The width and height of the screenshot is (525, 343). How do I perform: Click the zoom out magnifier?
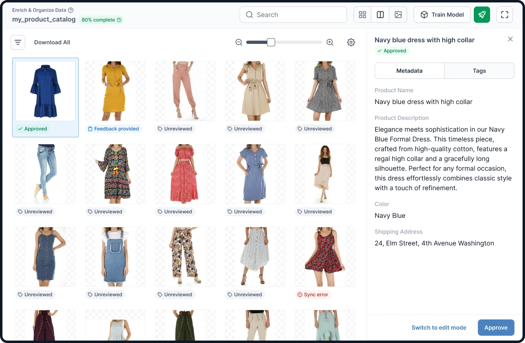tap(239, 42)
